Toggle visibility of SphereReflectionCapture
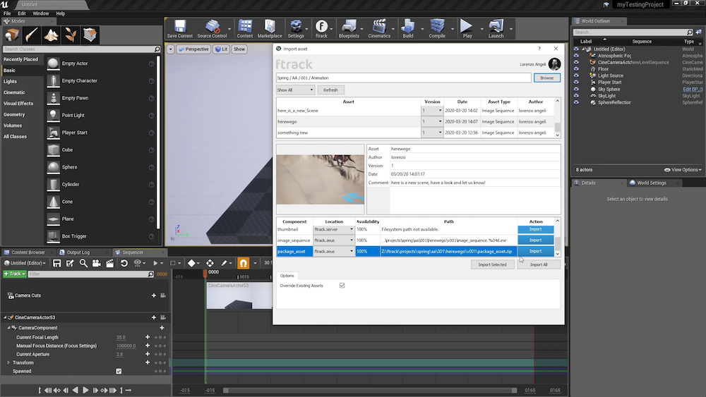 click(x=576, y=102)
